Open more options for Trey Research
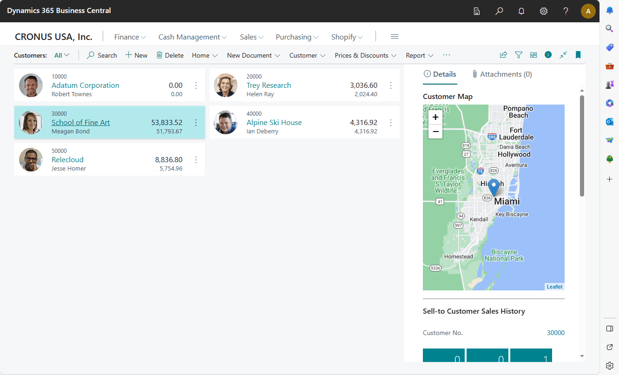619x375 pixels. 391,86
